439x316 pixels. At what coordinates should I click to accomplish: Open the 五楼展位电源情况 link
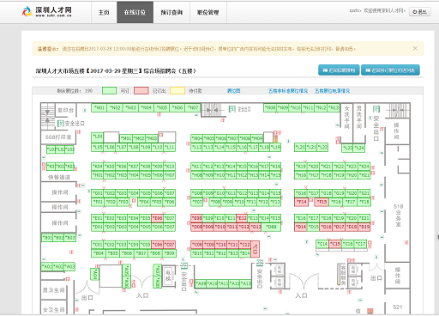click(332, 91)
